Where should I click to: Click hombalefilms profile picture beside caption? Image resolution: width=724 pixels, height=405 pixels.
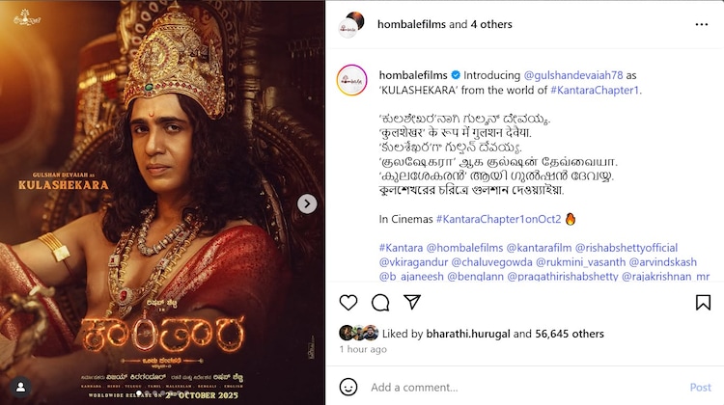pos(349,80)
